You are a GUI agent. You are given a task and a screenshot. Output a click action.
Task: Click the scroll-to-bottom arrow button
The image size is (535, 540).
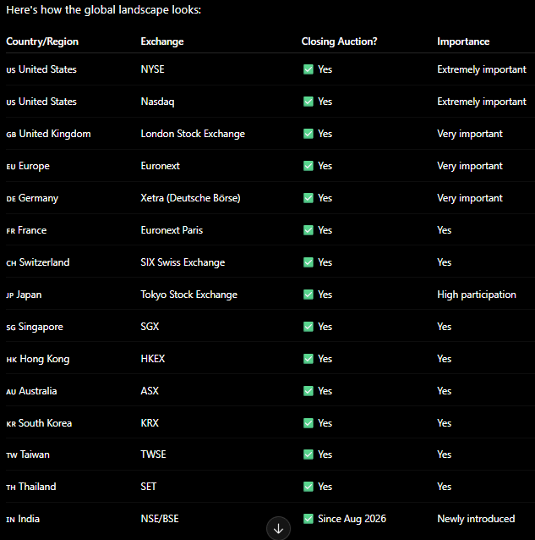278,528
